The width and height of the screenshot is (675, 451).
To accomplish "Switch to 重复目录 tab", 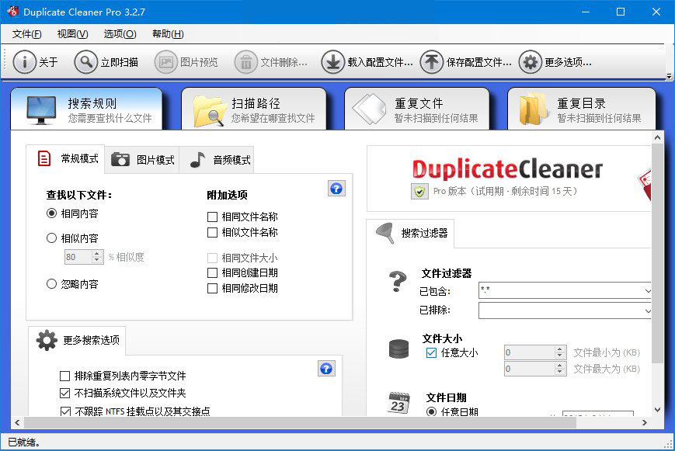I will tap(582, 109).
